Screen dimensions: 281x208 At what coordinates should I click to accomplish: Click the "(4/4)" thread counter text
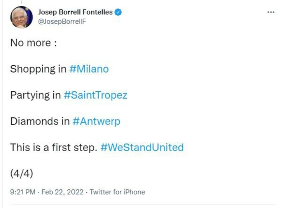[x=22, y=174]
